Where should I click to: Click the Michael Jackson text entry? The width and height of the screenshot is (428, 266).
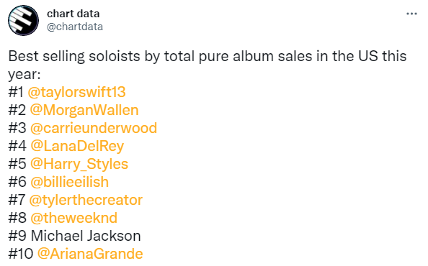point(86,236)
